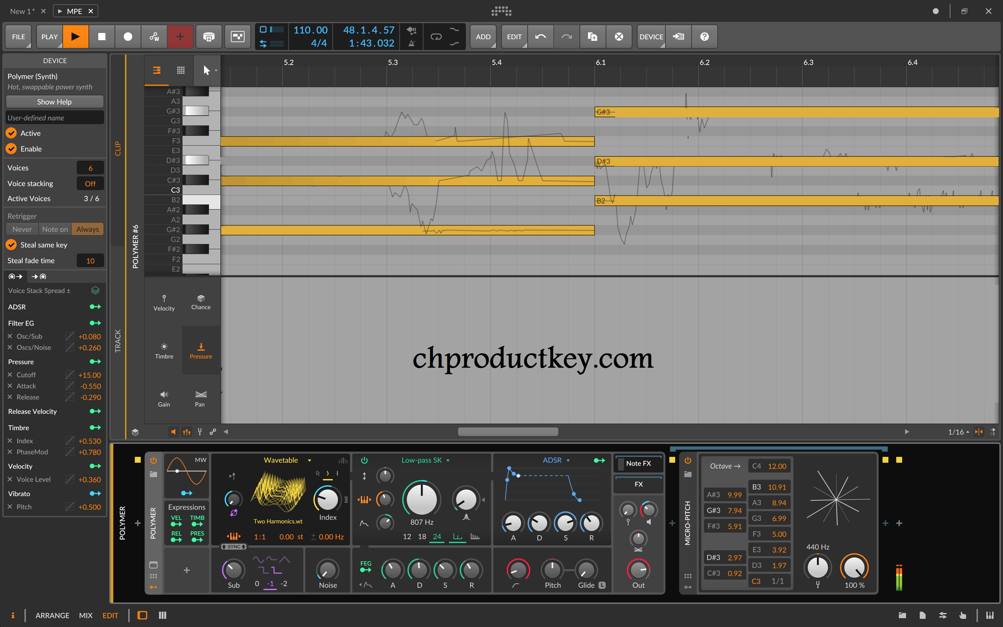This screenshot has width=1003, height=627.
Task: Toggle audition speaker icon below editor
Action: tap(173, 432)
